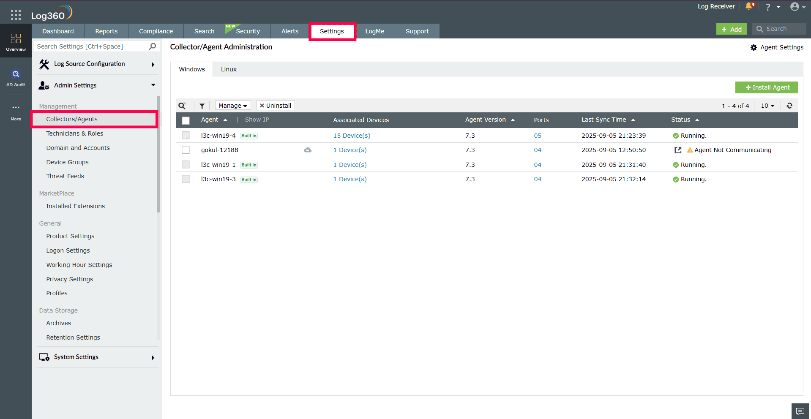
Task: Select the l3c-win19-1 agent checkbox
Action: pos(186,165)
